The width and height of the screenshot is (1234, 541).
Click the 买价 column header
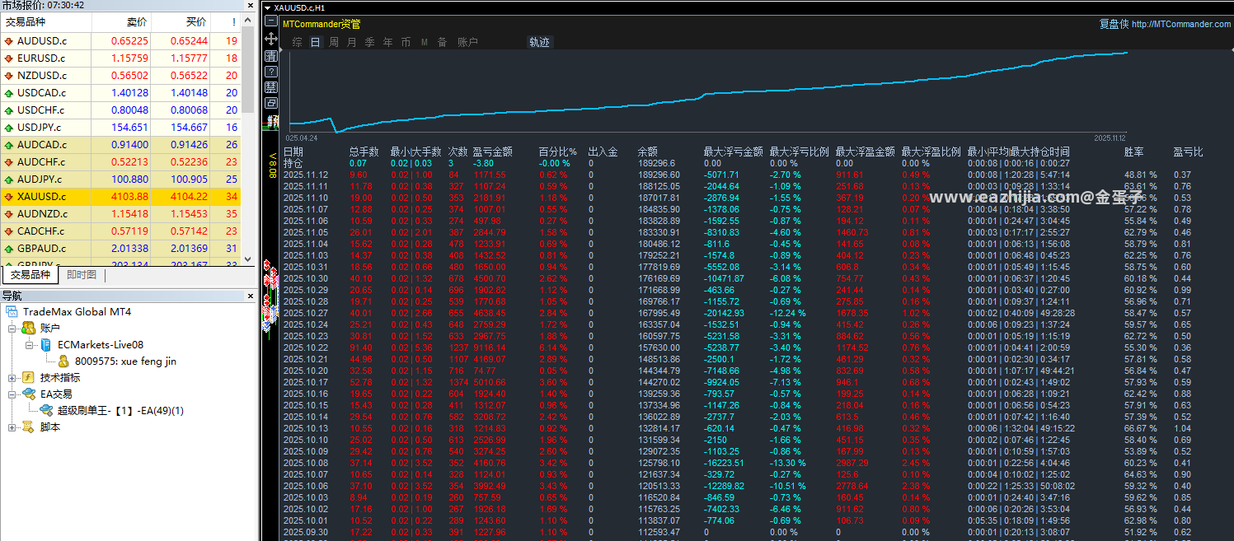(181, 22)
